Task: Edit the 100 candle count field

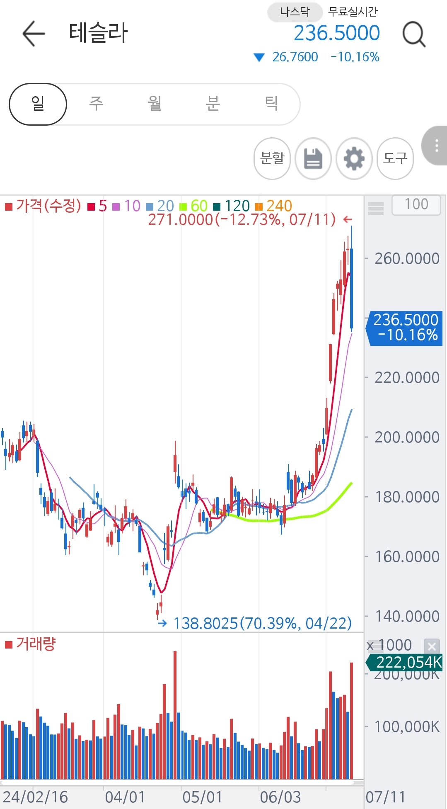Action: [416, 204]
